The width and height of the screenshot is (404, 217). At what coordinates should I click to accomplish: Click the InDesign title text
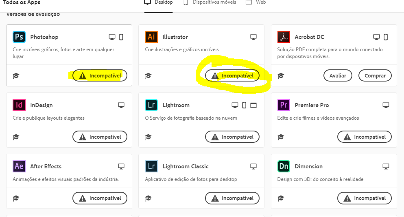click(41, 105)
